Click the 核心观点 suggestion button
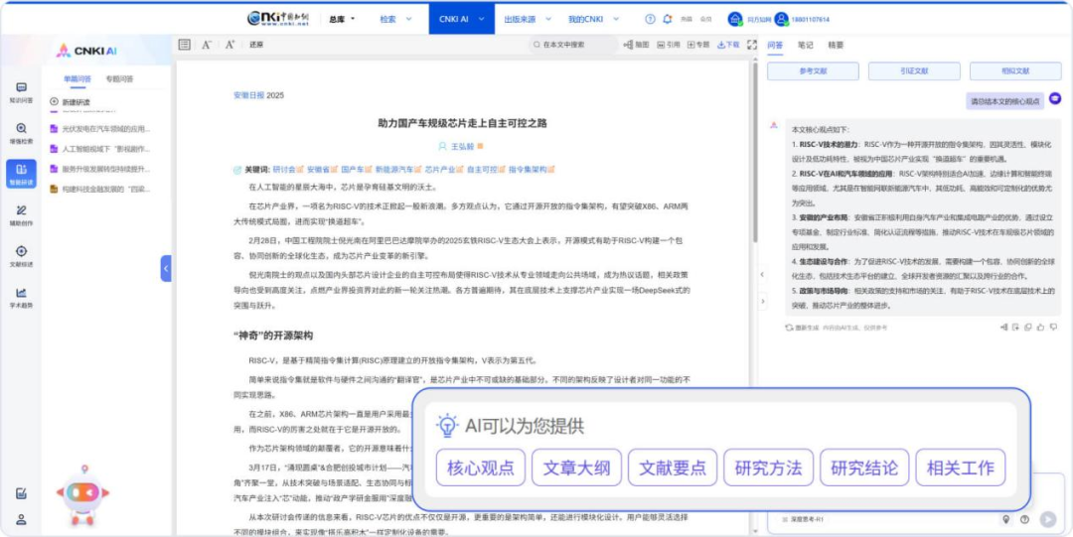 click(x=481, y=468)
